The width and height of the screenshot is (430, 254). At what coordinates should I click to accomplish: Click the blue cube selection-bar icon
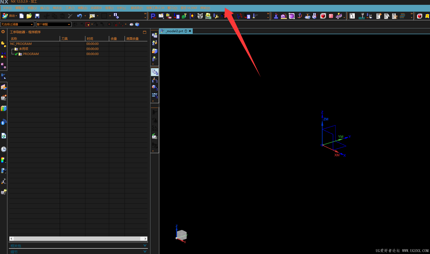click(137, 24)
